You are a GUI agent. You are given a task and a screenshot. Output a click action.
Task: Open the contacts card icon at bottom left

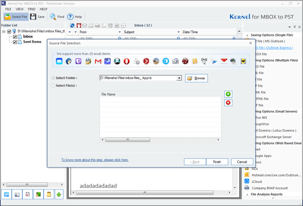(x=17, y=194)
